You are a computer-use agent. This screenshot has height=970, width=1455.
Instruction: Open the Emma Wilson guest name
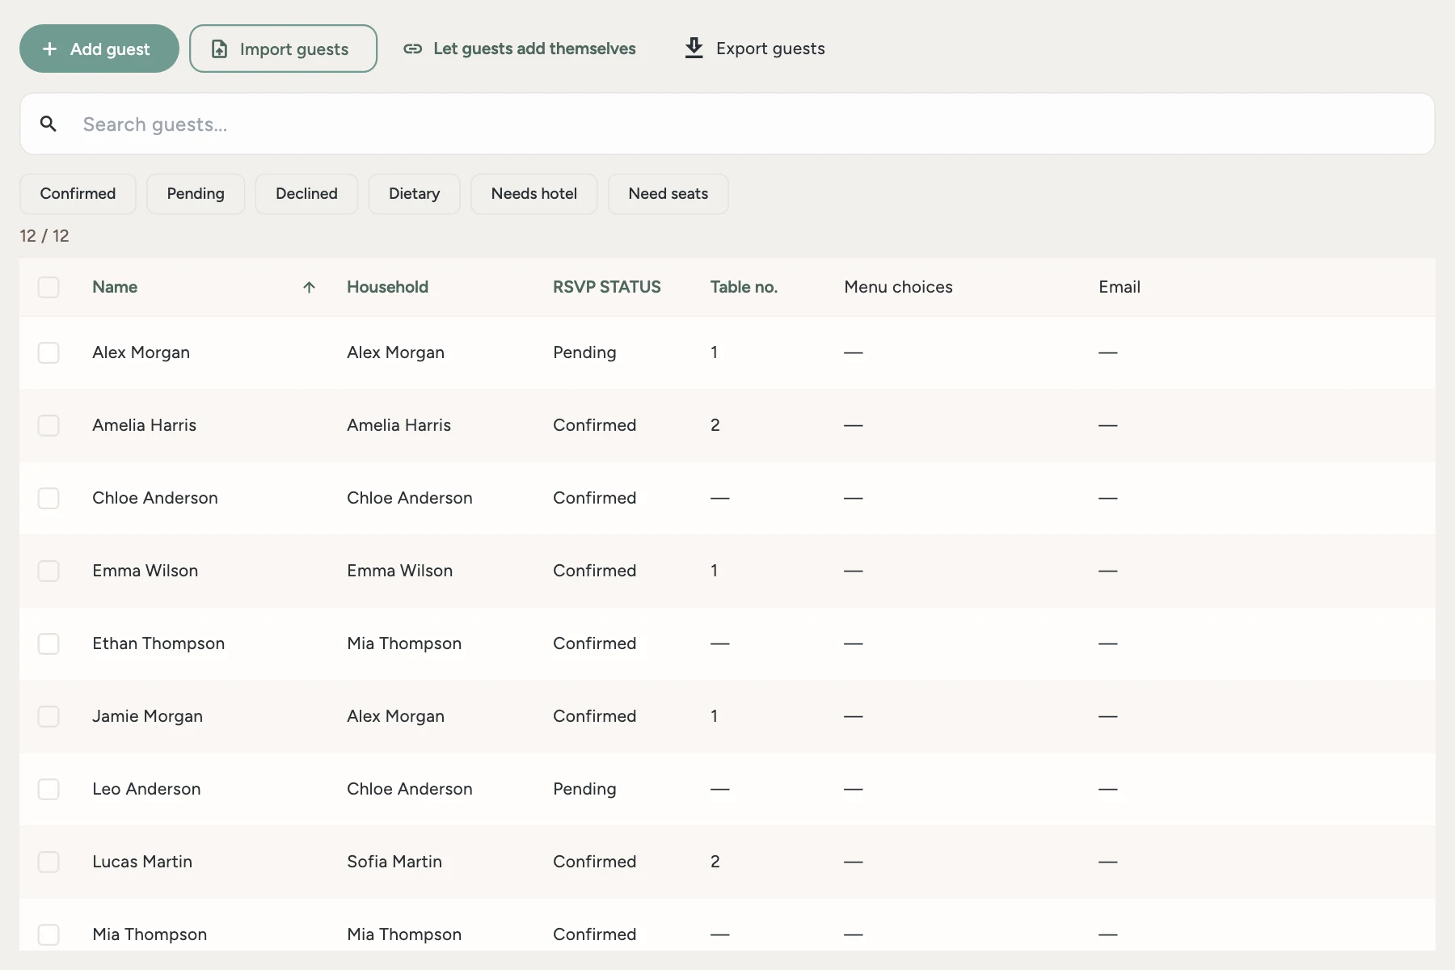[x=145, y=571]
